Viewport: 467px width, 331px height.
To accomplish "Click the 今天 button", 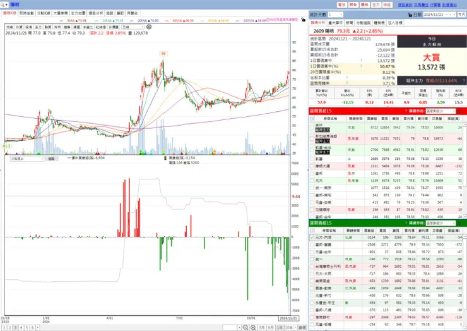I will coord(461,15).
